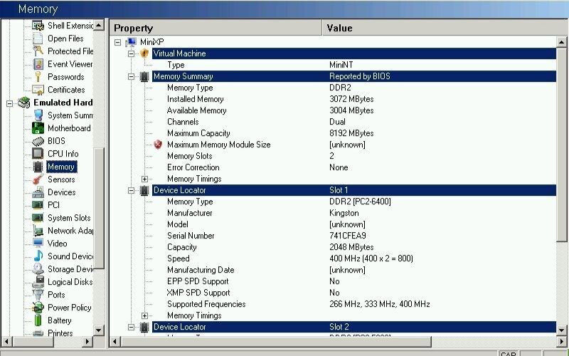
Task: Collapse the Device Locator Slot 1 section
Action: 131,190
